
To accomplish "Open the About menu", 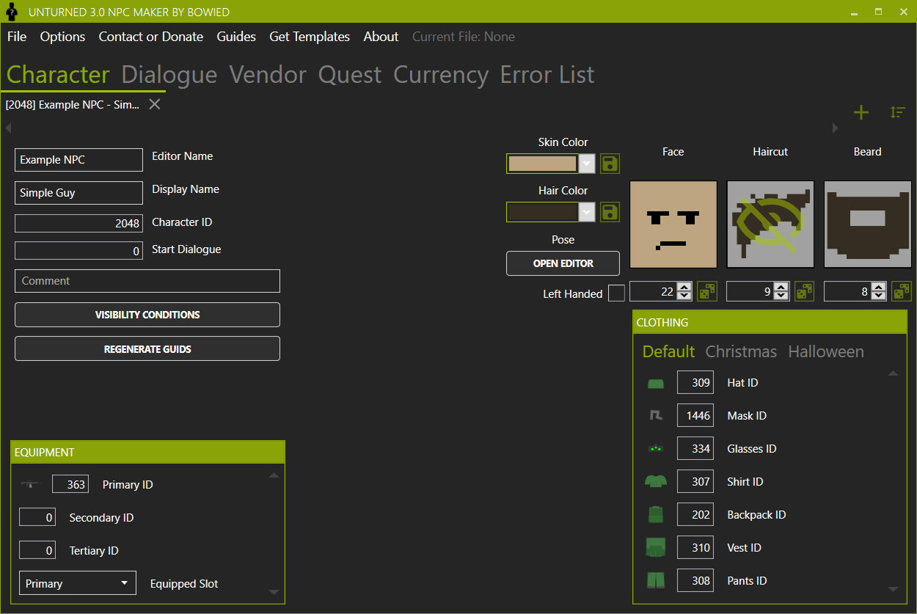I will click(381, 37).
